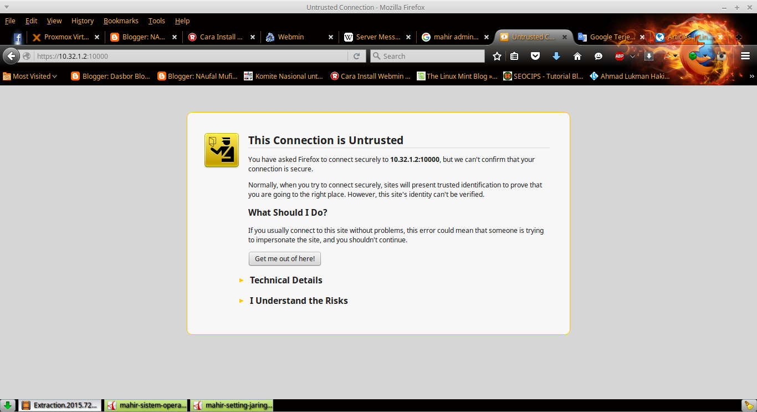Image resolution: width=757 pixels, height=412 pixels.
Task: Open Adblock Plus via ABP icon
Action: (620, 56)
